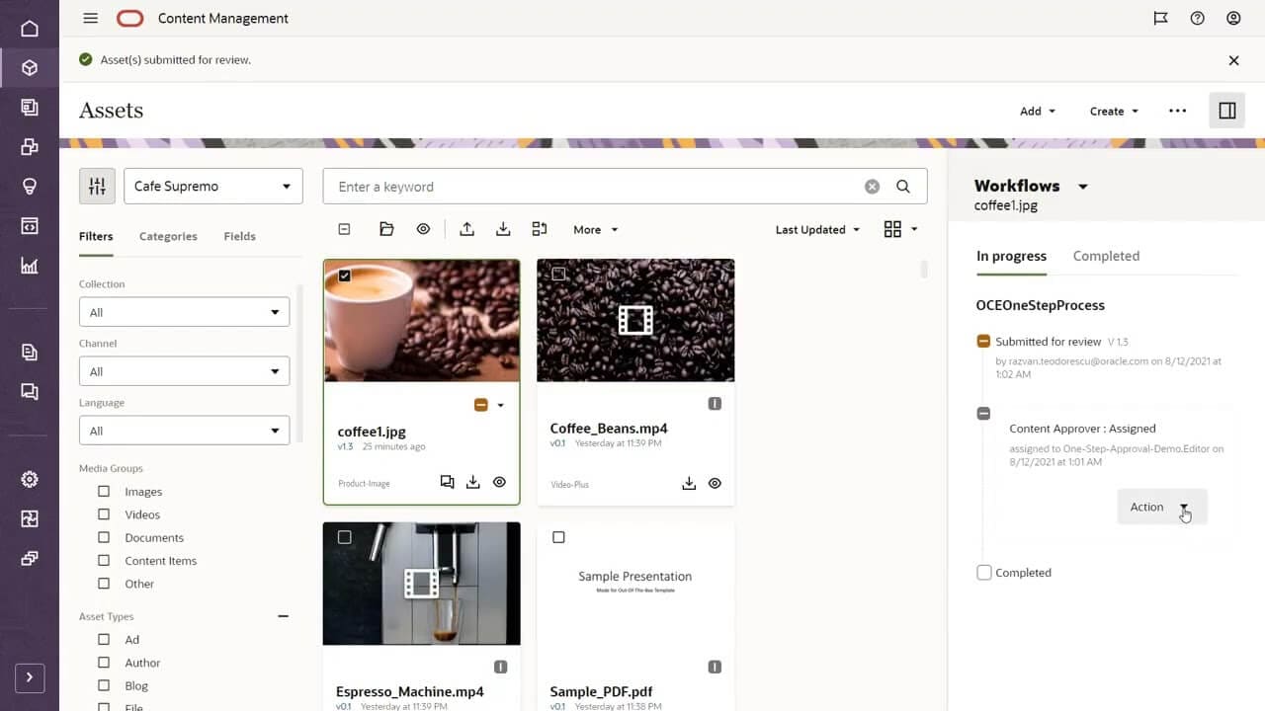The width and height of the screenshot is (1265, 711).
Task: Select the Completed workflow tab
Action: pos(1106,256)
